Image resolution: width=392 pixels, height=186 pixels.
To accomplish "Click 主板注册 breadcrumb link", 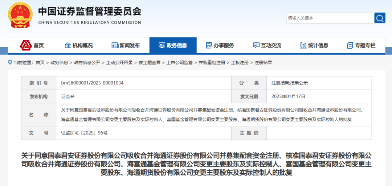I will (x=240, y=63).
